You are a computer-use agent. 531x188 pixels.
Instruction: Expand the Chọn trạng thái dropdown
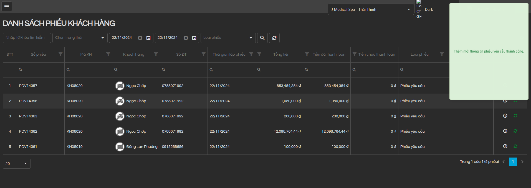coord(80,38)
